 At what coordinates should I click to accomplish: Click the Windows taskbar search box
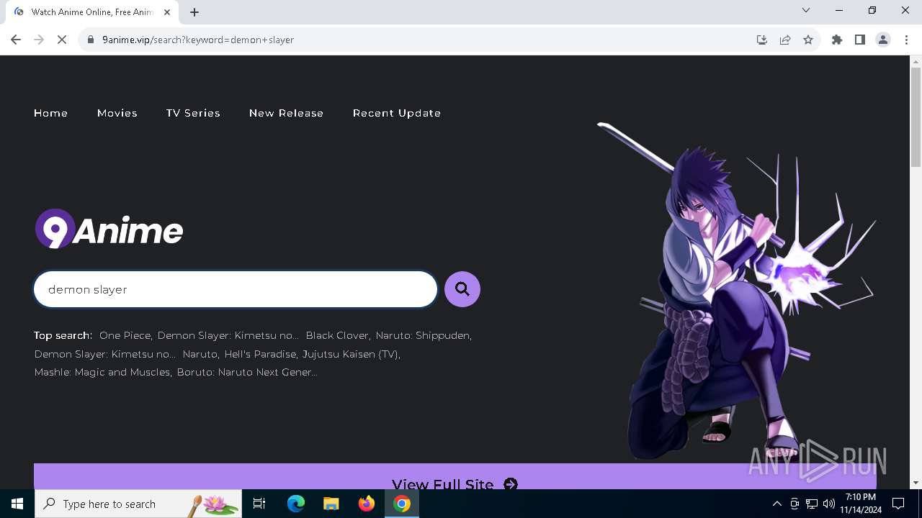click(x=138, y=504)
